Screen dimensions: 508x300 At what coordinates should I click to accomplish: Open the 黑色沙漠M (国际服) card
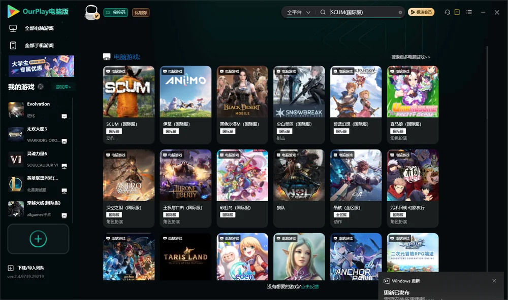click(x=242, y=105)
